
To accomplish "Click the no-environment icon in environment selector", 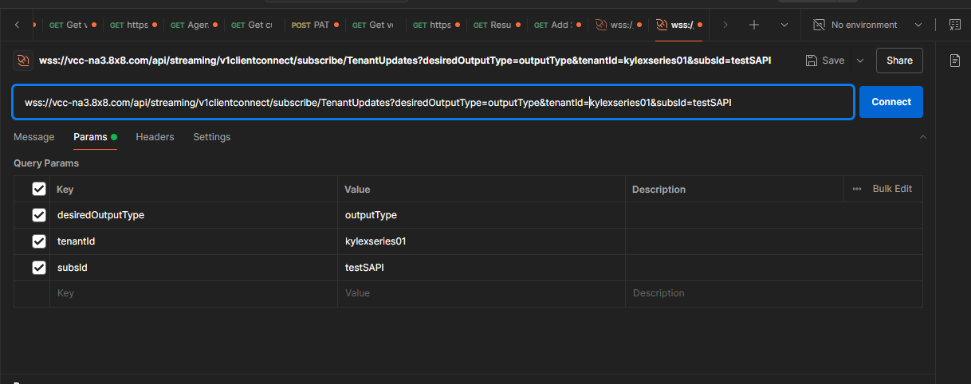I will coord(819,25).
